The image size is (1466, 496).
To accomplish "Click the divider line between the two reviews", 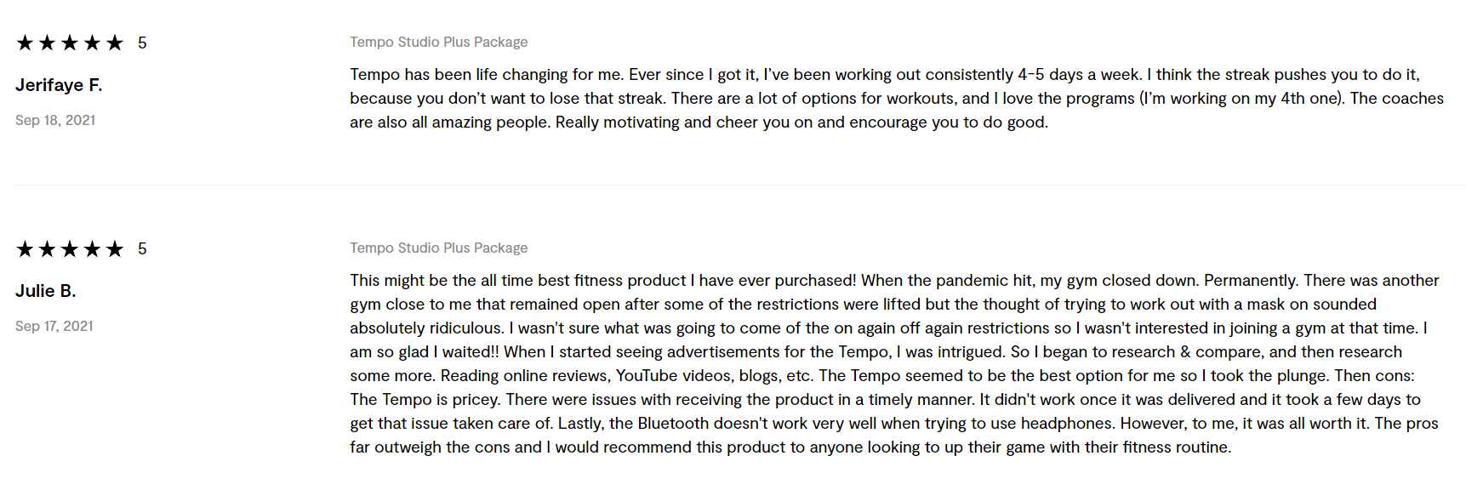I will tap(740, 185).
